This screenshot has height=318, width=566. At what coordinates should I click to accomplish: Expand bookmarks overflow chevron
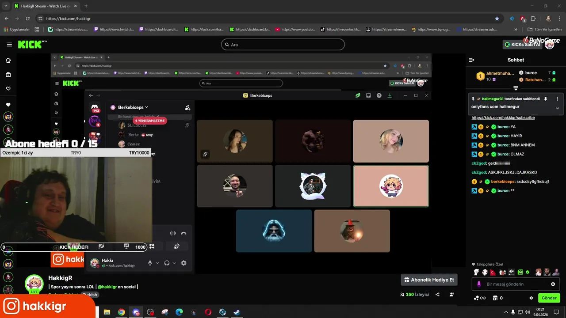(516, 30)
